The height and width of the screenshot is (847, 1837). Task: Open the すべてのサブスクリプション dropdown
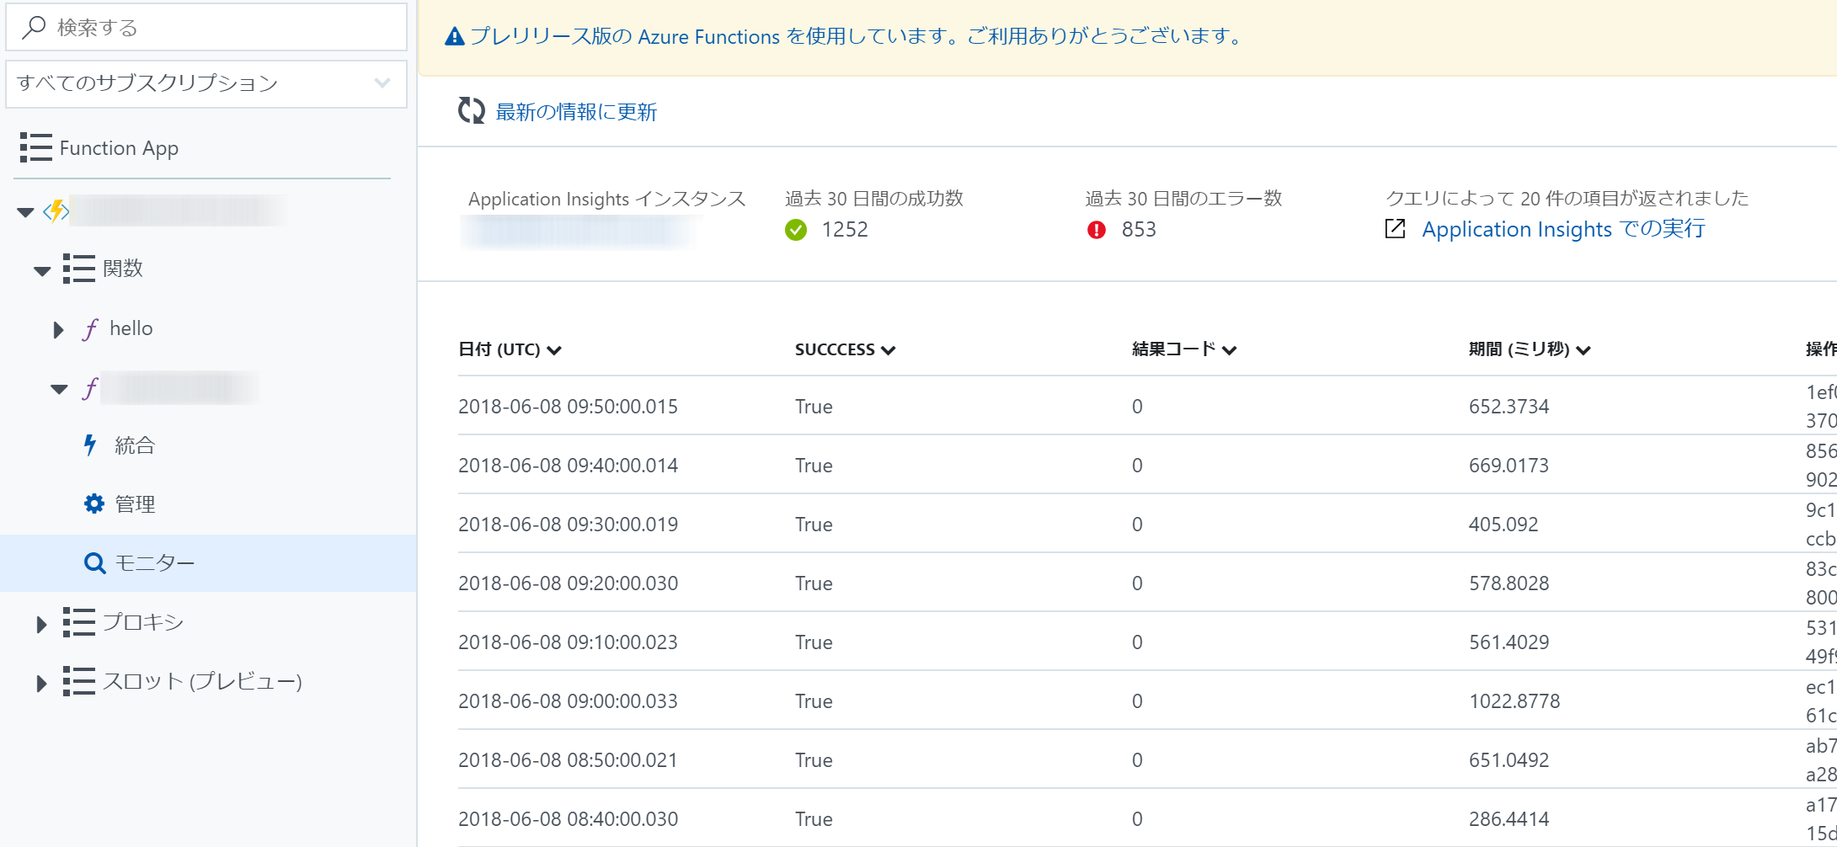click(x=206, y=83)
